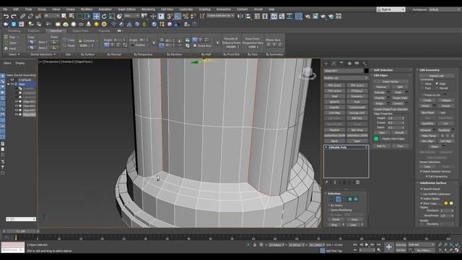Open the Modify panel tab icon
Viewport: 462px width, 260px height.
tap(334, 64)
